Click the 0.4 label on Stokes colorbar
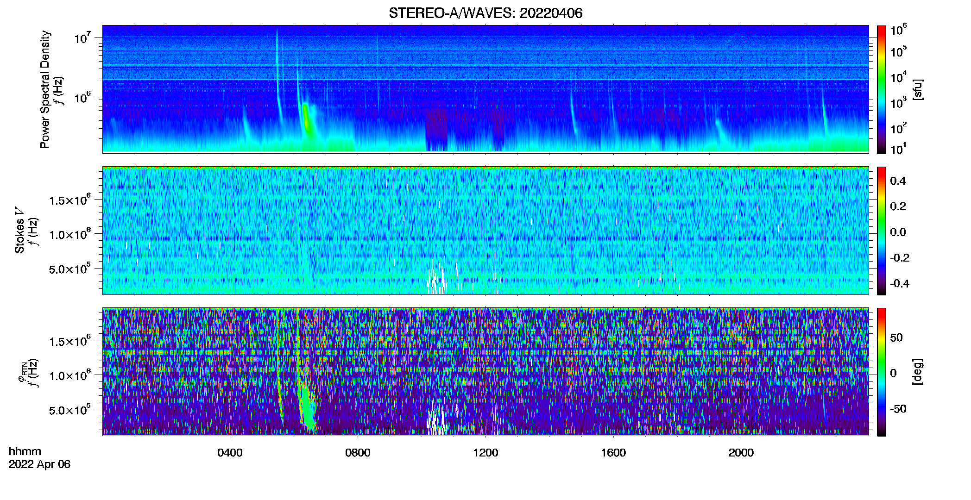 tap(898, 181)
